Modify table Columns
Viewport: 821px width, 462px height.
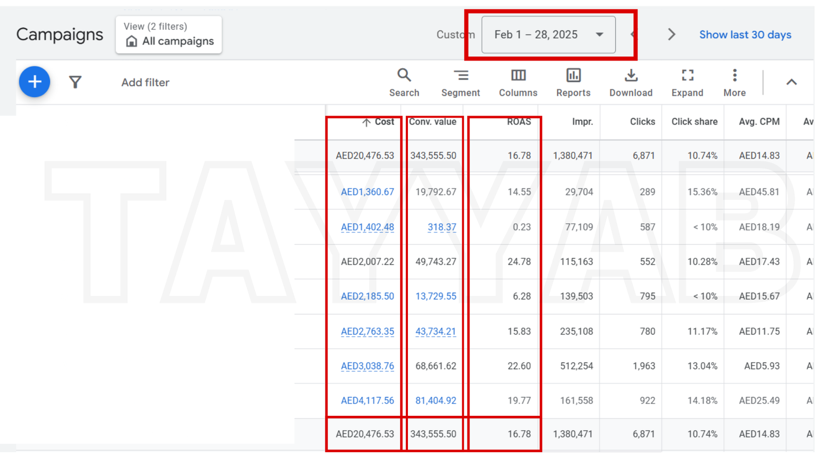pos(518,82)
